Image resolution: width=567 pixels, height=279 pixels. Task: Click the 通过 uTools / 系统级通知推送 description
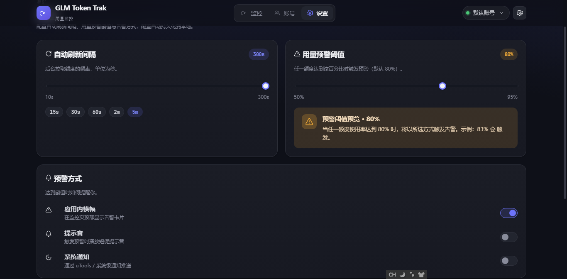click(x=98, y=266)
